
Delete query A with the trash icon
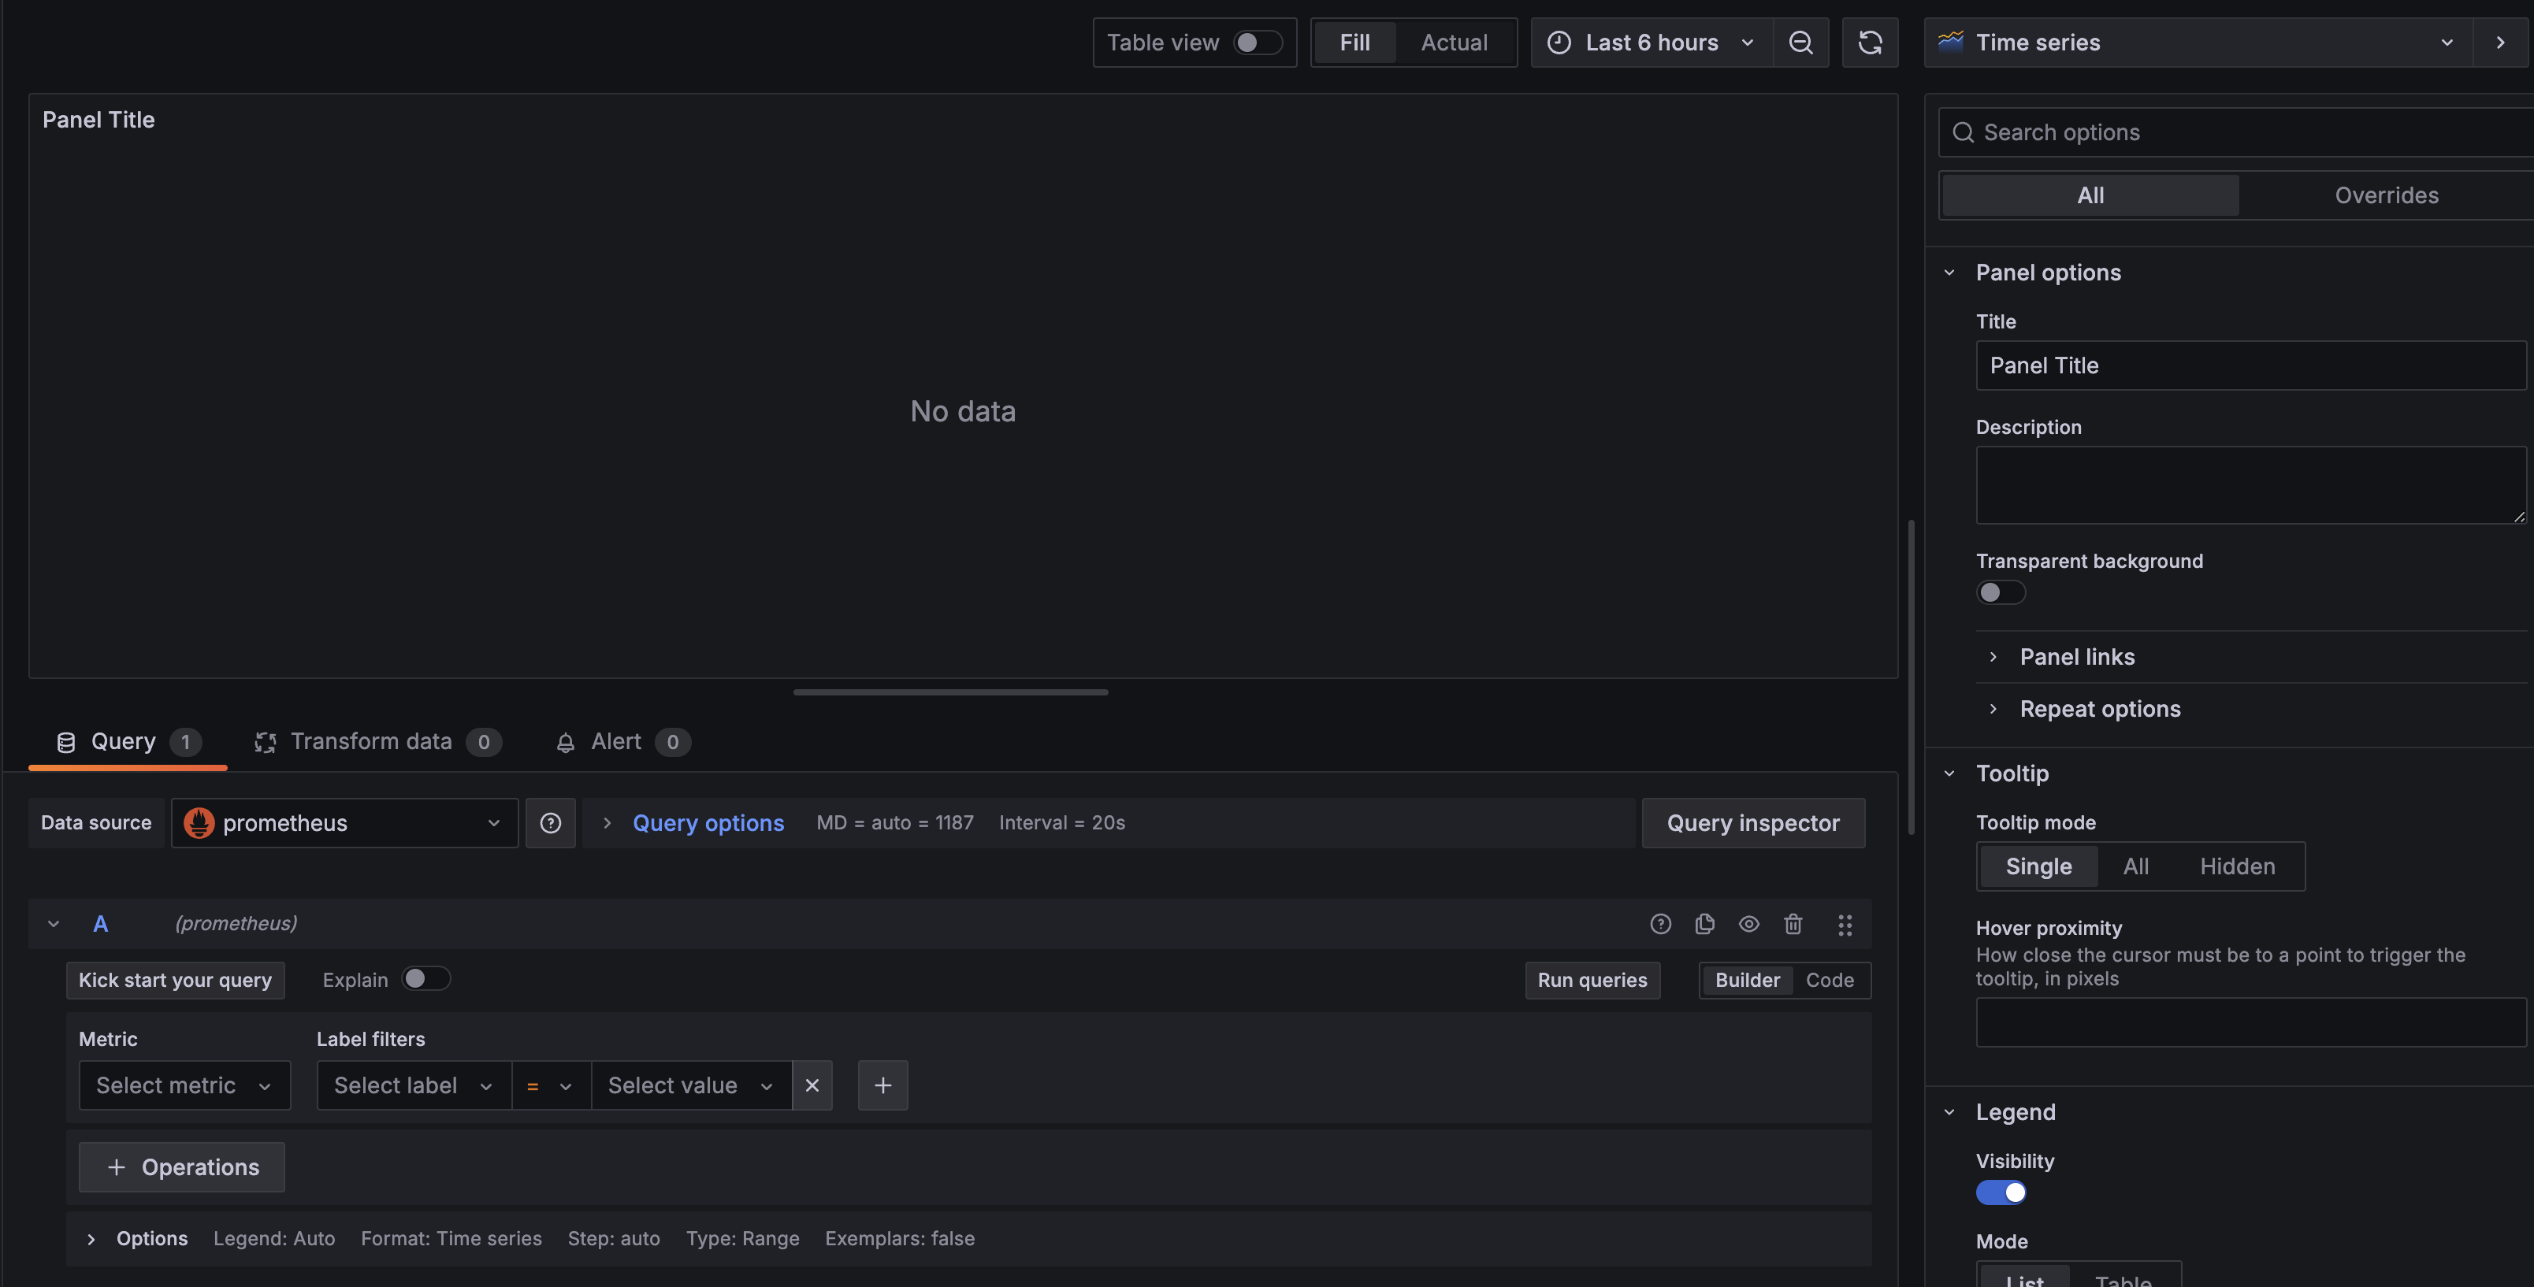click(1793, 923)
